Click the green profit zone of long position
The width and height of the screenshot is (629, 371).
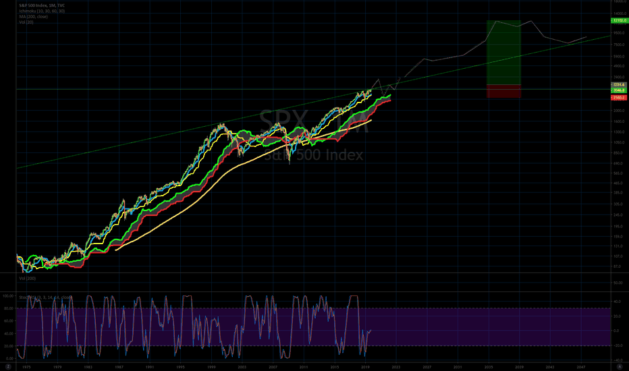click(504, 52)
